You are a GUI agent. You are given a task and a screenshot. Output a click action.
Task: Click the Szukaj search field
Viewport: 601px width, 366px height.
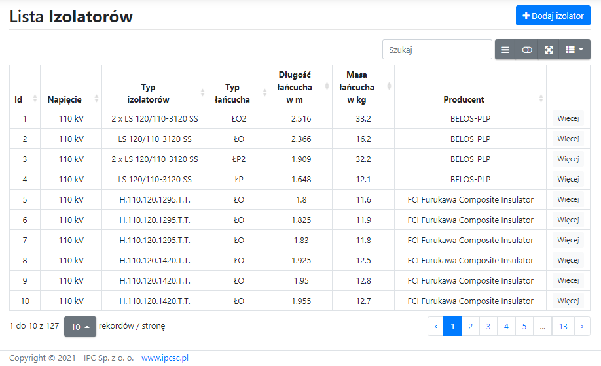click(437, 50)
